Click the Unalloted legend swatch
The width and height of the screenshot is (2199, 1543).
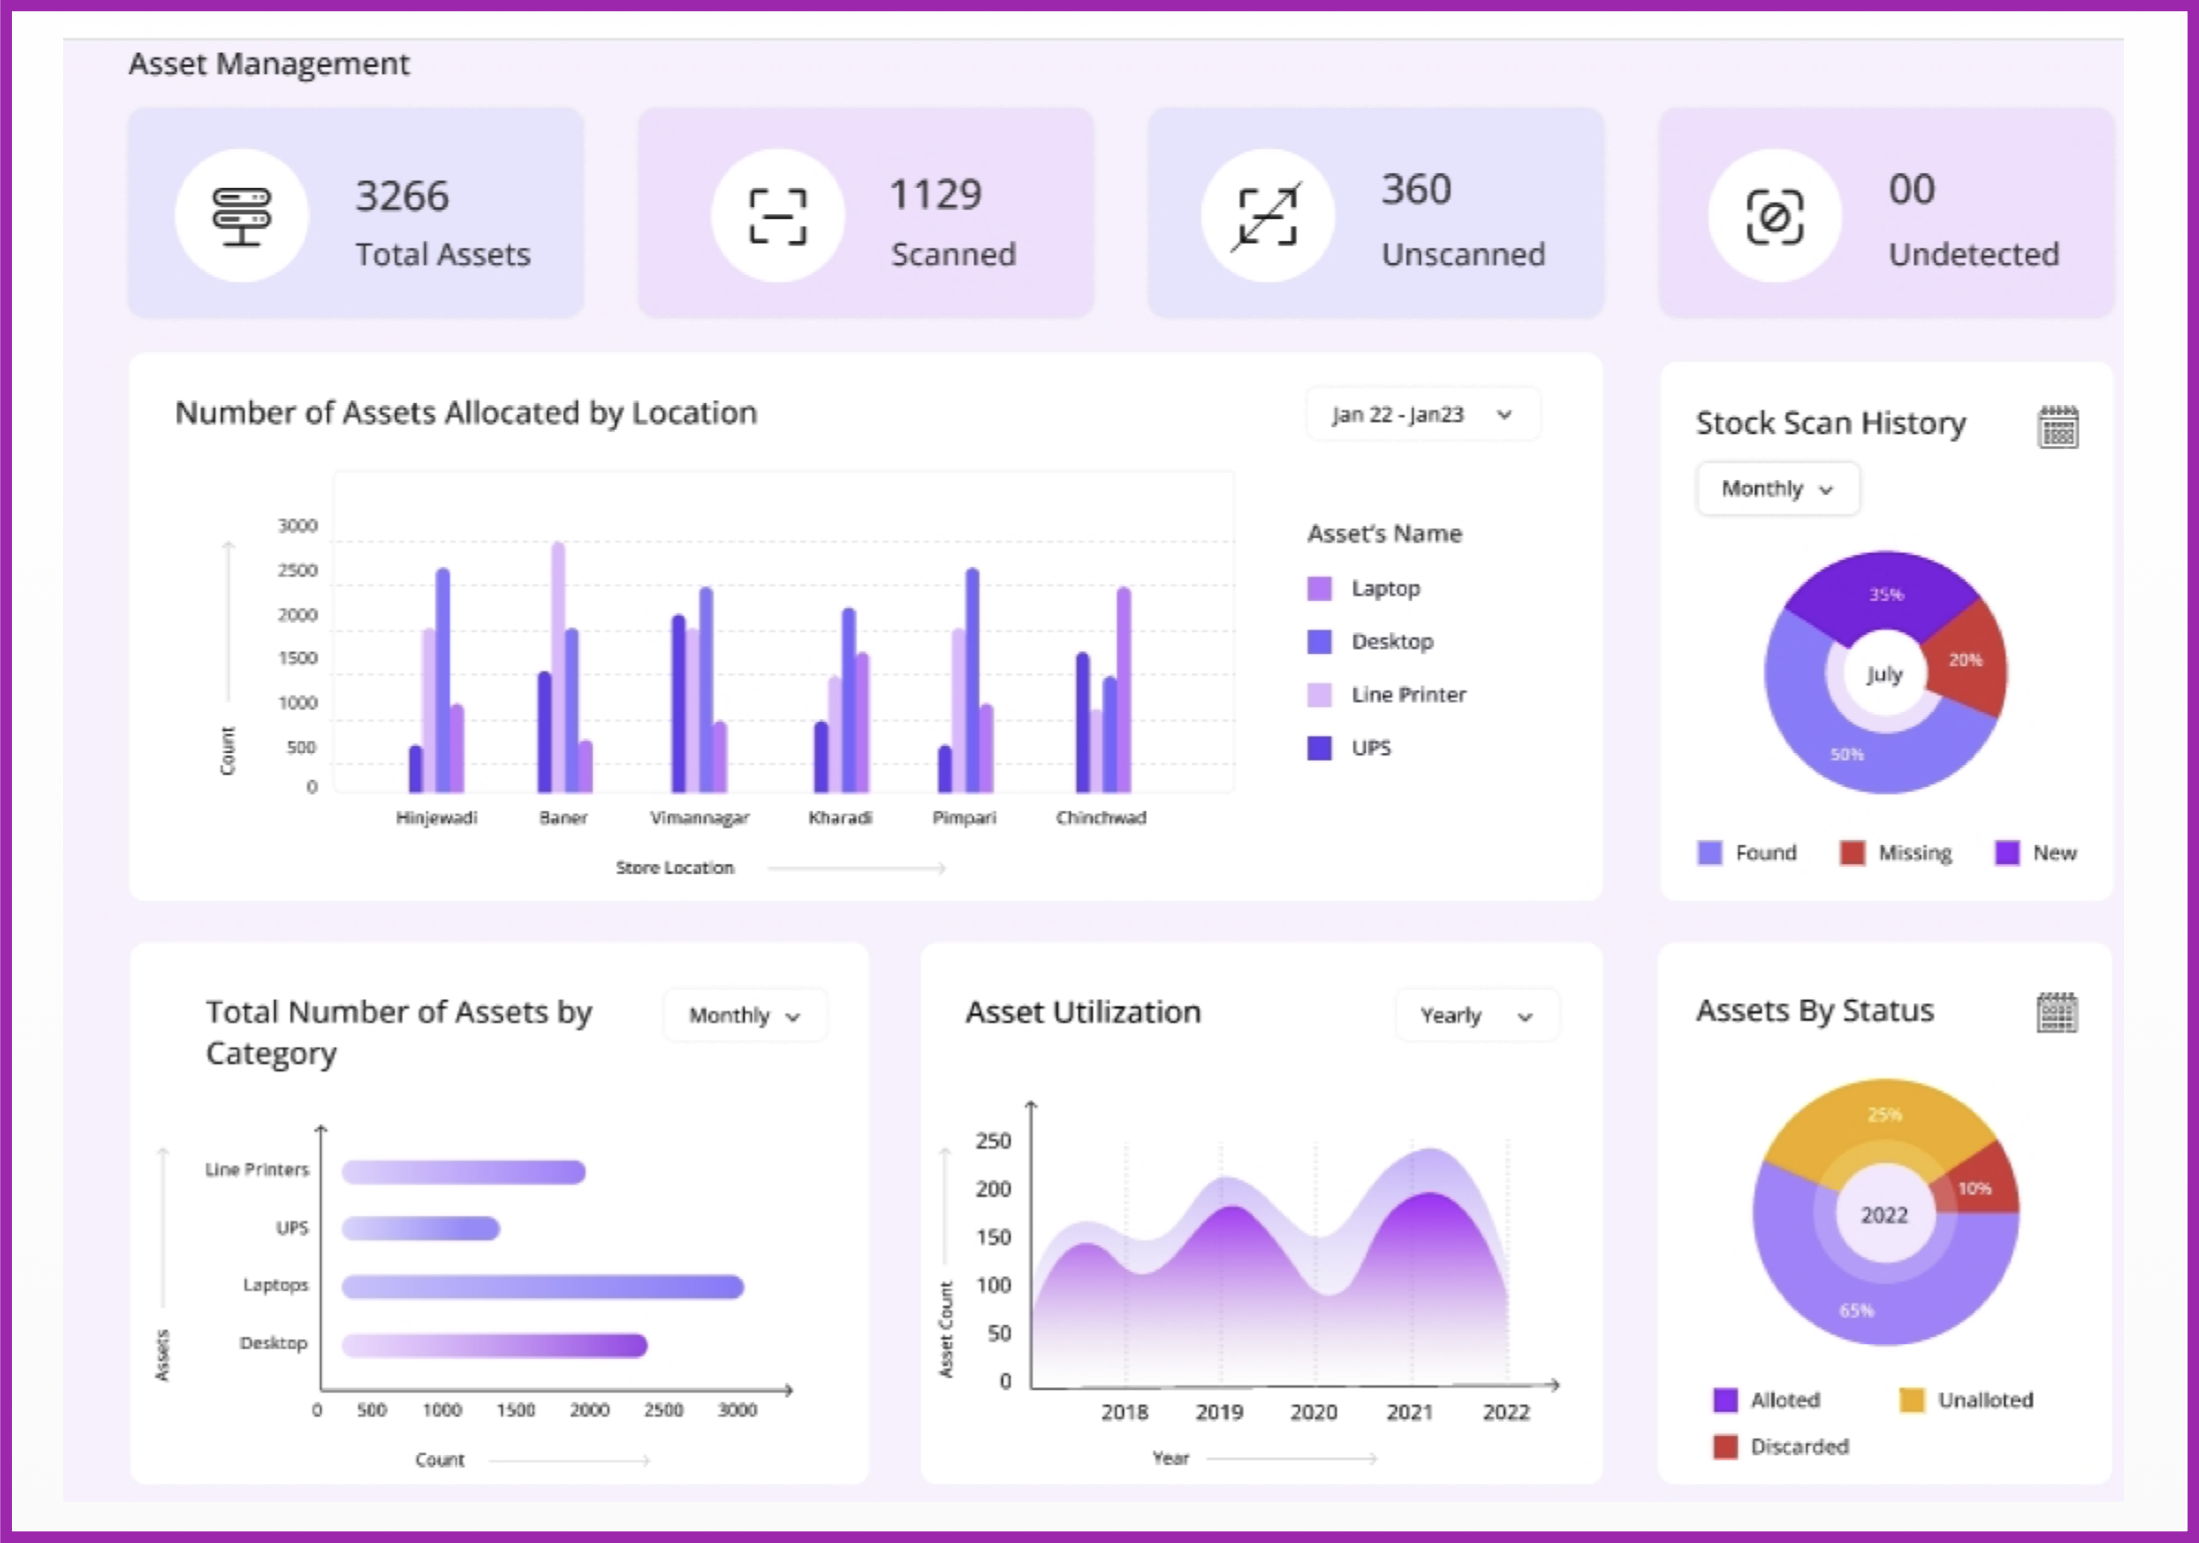[1911, 1399]
